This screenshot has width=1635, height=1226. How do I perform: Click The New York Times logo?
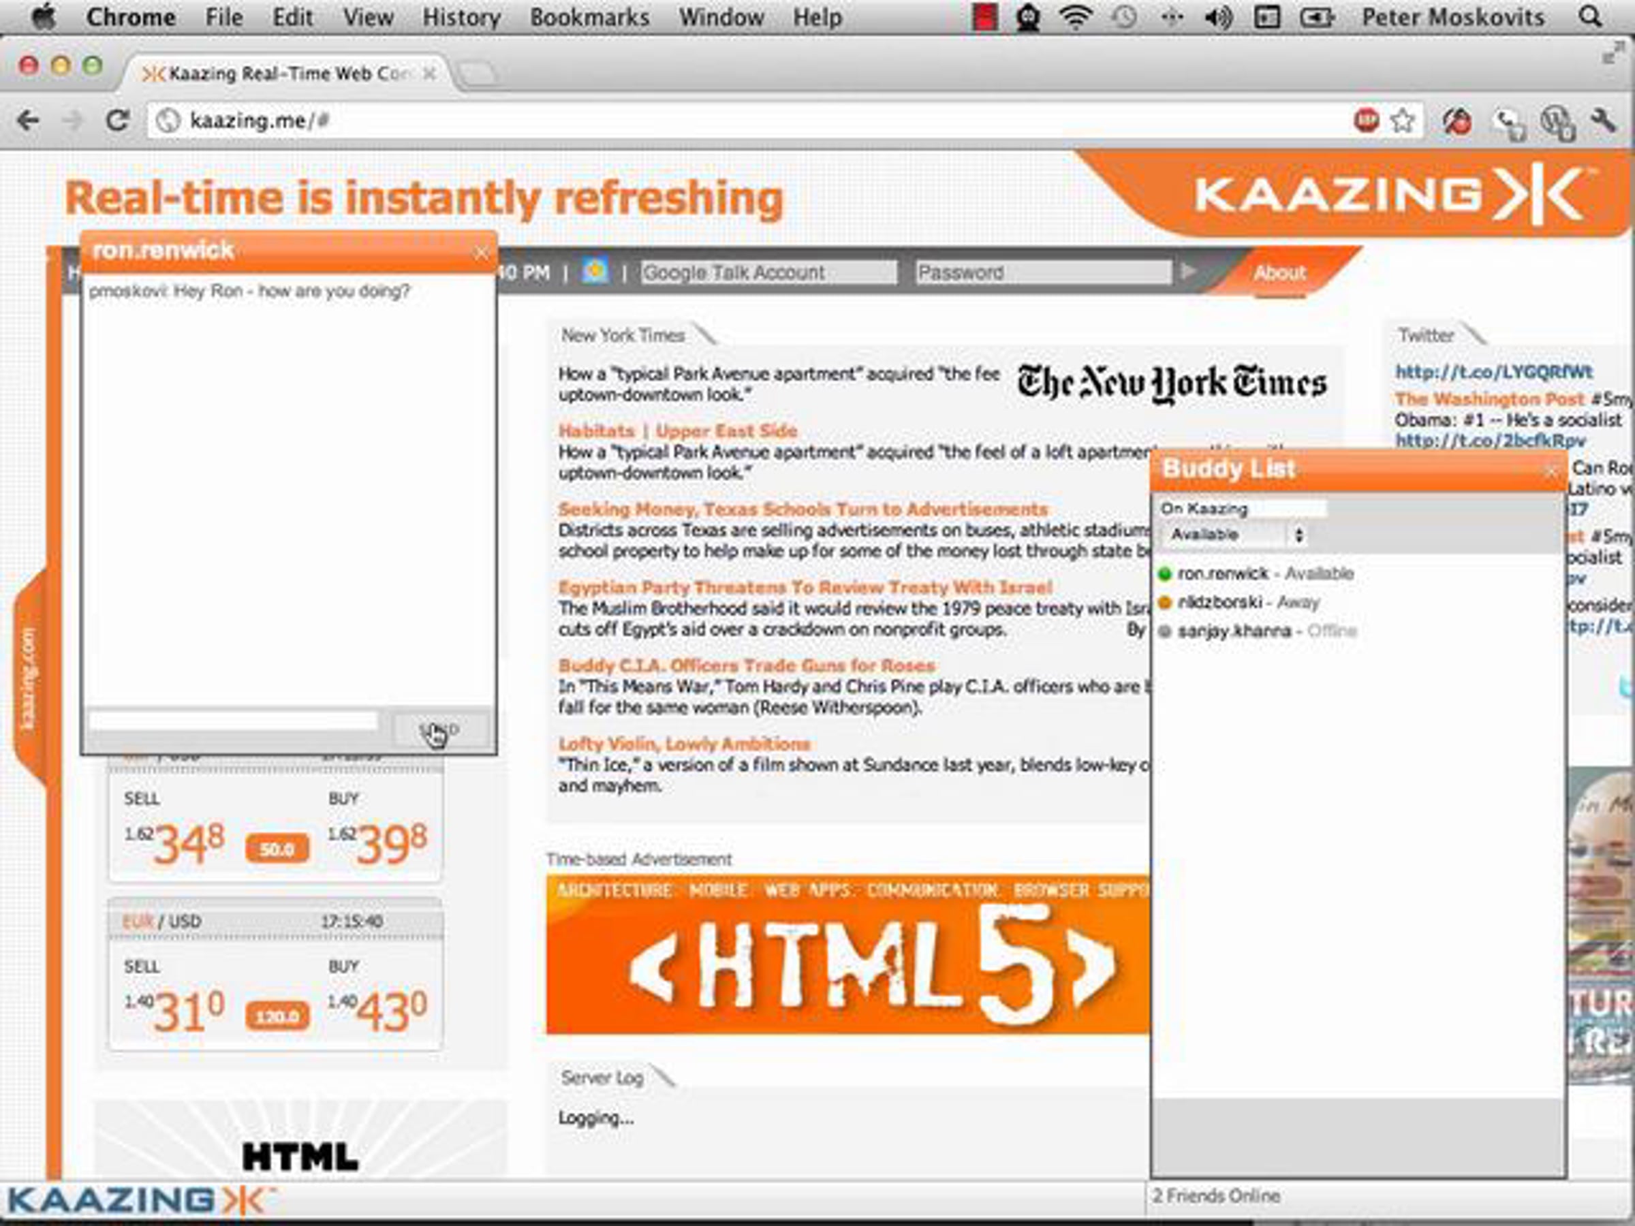(x=1172, y=383)
